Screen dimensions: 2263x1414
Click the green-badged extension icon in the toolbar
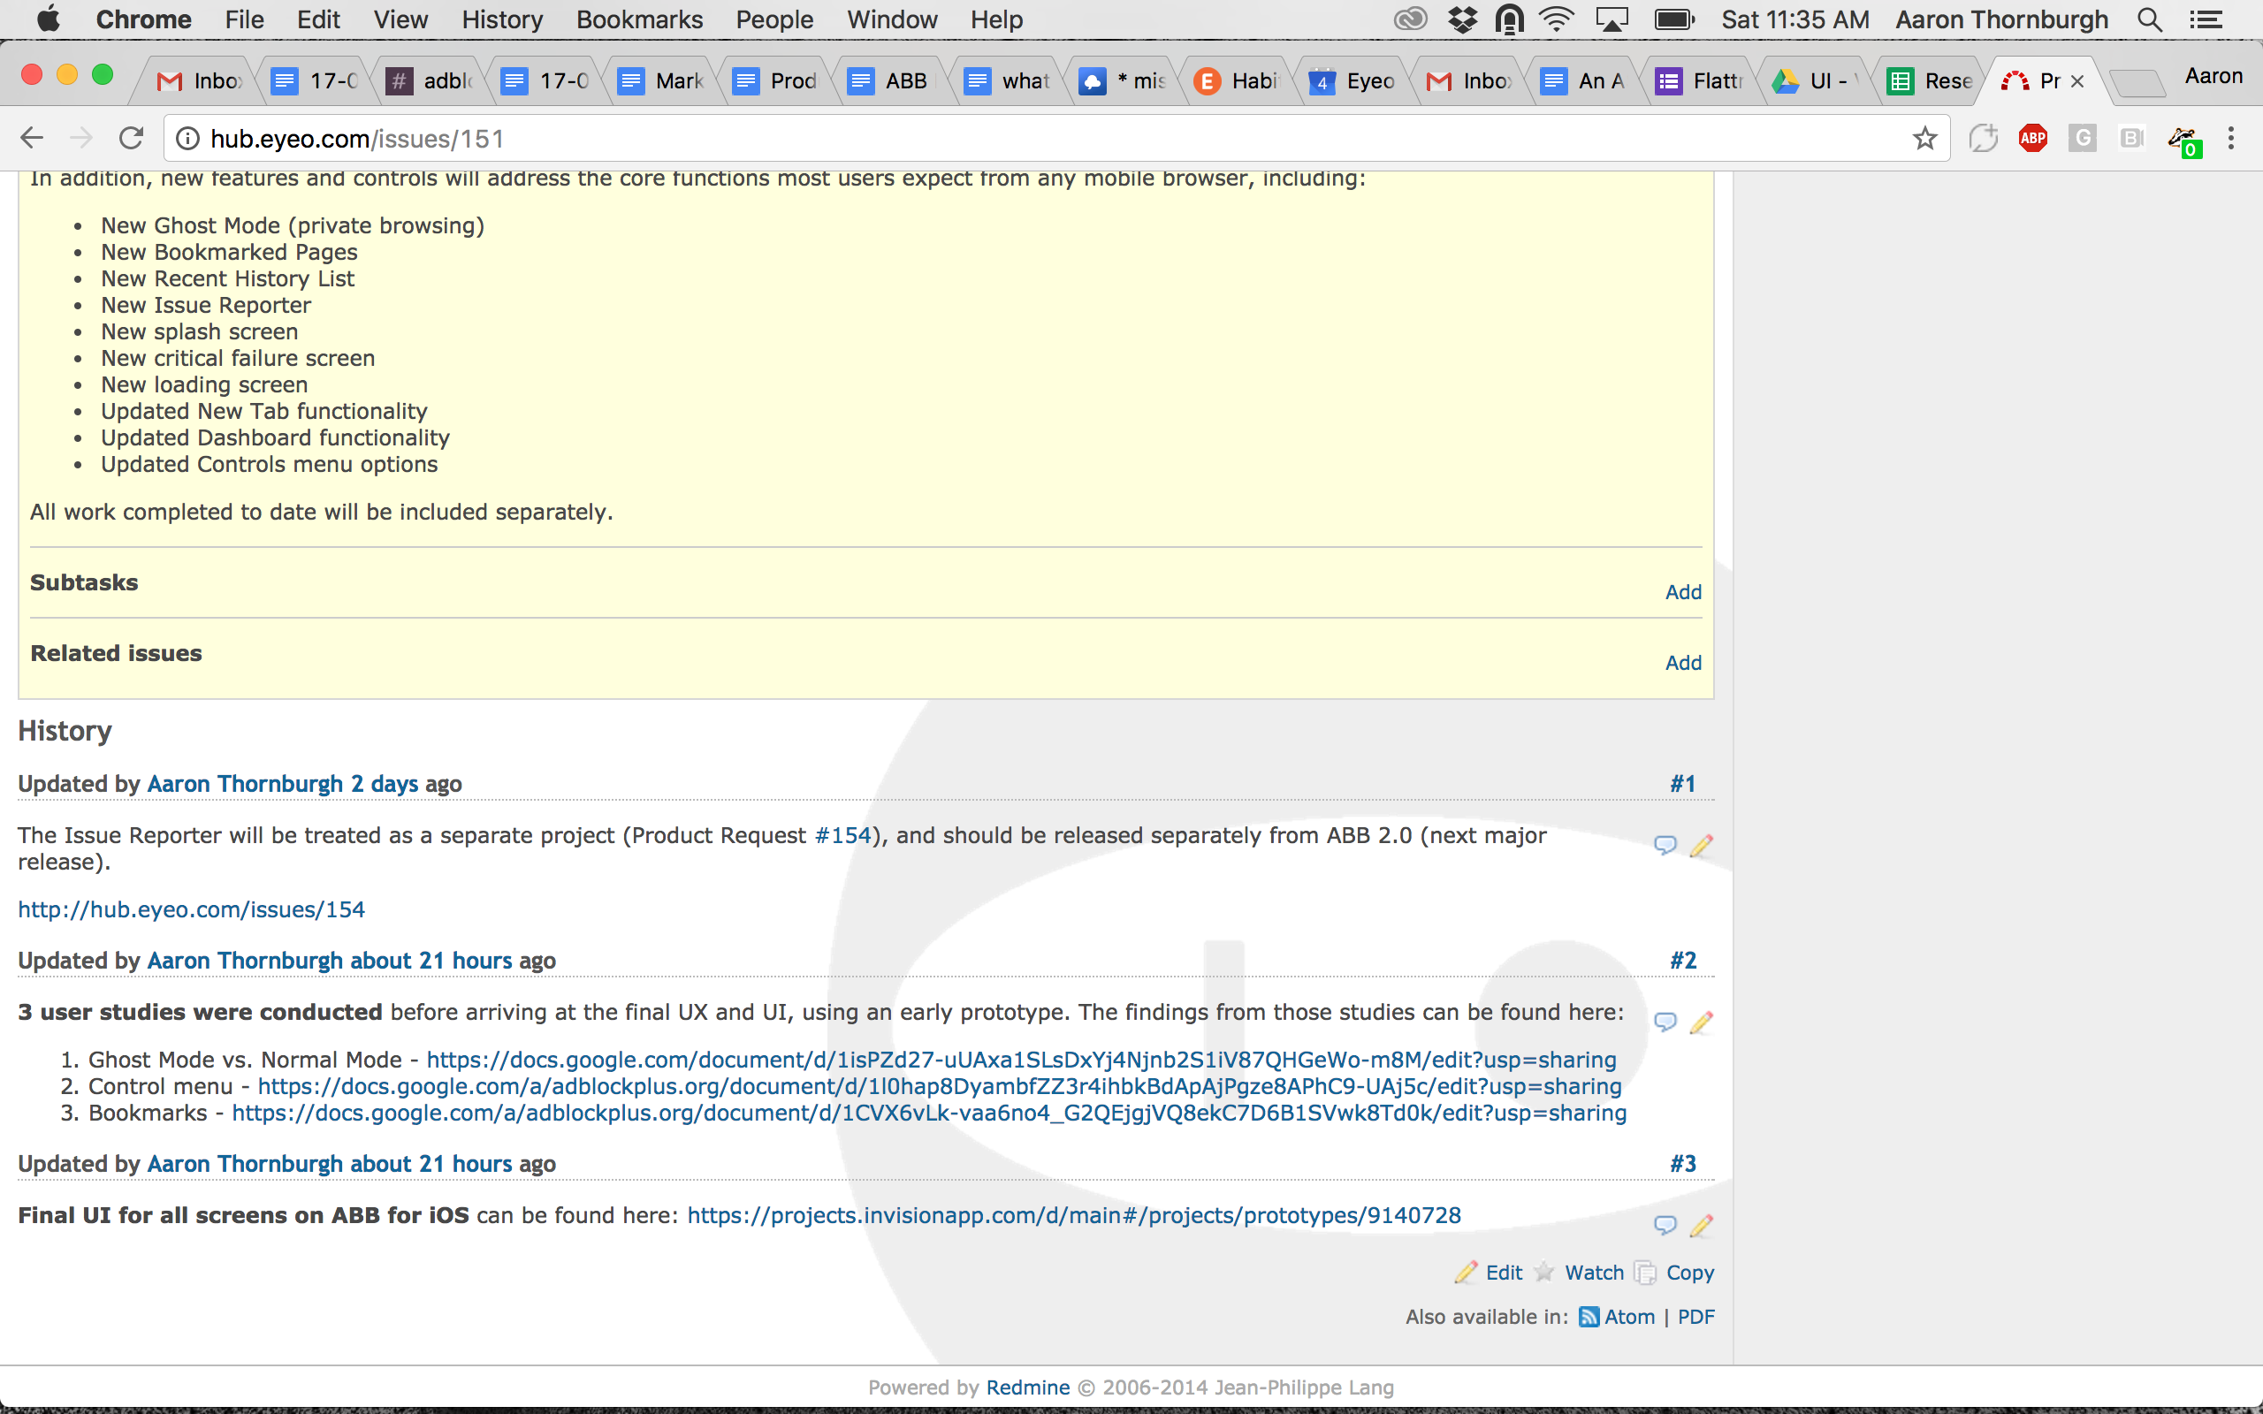2183,141
